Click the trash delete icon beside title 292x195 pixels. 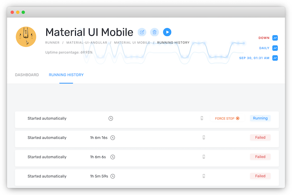155,32
